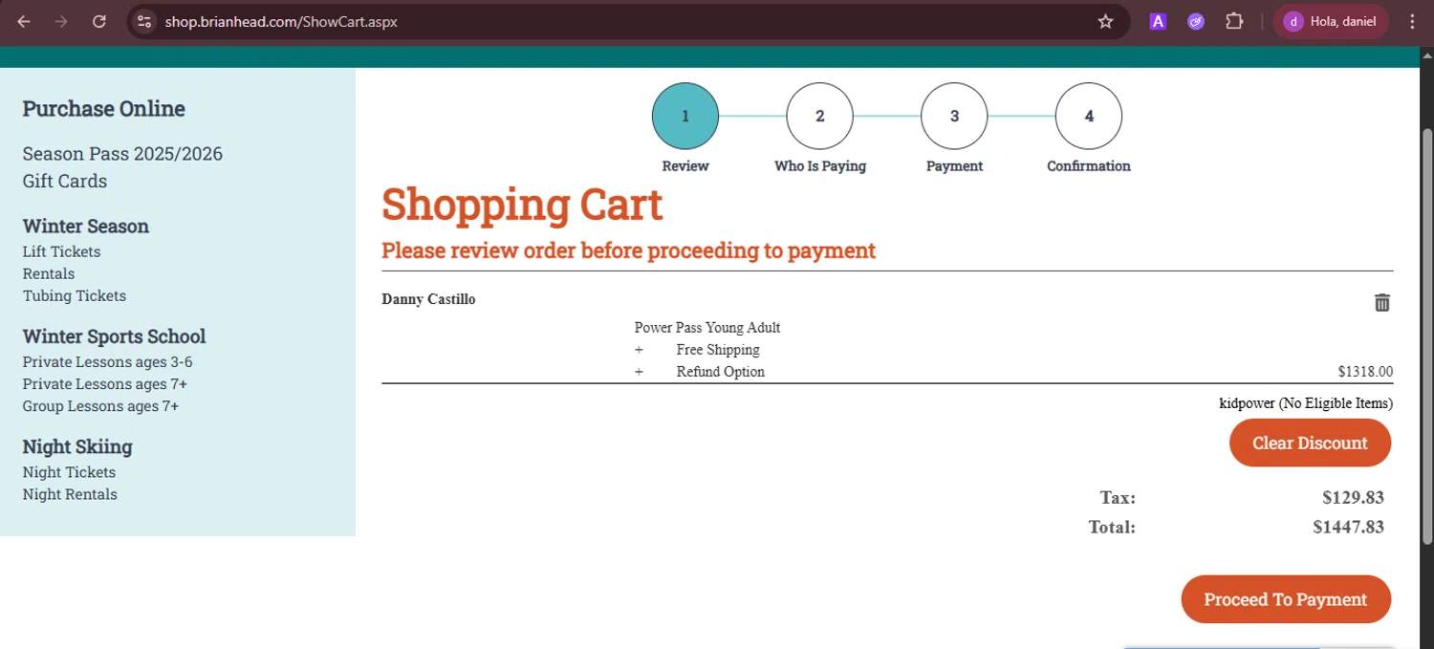Open the Chrome three-dot menu

pyautogui.click(x=1412, y=21)
